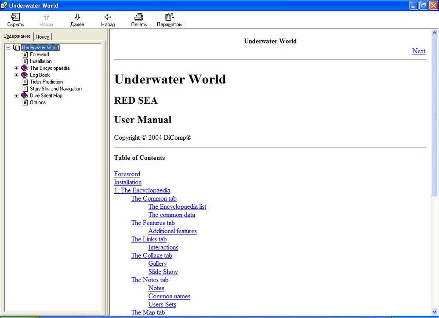Select The Encyclopaedia tree item
Viewport: 439px width, 318px height.
click(x=50, y=68)
